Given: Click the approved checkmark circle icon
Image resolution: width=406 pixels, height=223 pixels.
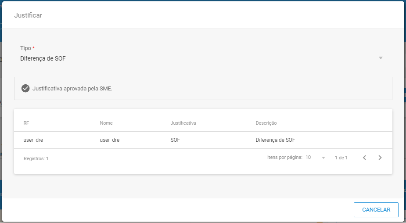Looking at the screenshot, I should 25,88.
